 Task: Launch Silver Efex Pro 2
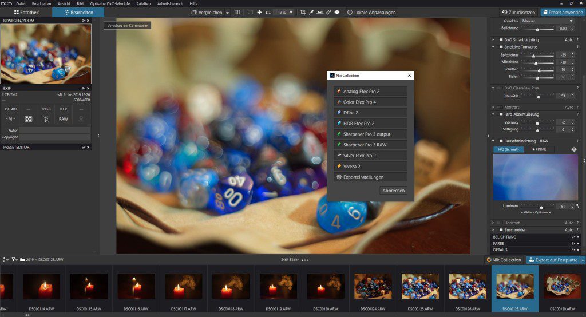[370, 156]
